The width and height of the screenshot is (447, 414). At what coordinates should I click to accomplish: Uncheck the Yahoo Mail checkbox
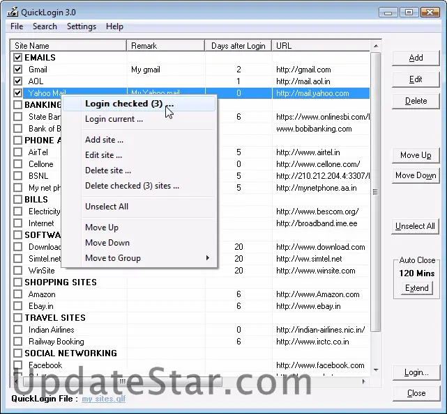tap(17, 93)
